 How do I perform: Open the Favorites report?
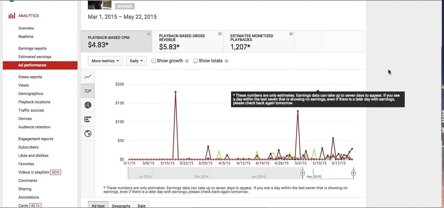(26, 164)
